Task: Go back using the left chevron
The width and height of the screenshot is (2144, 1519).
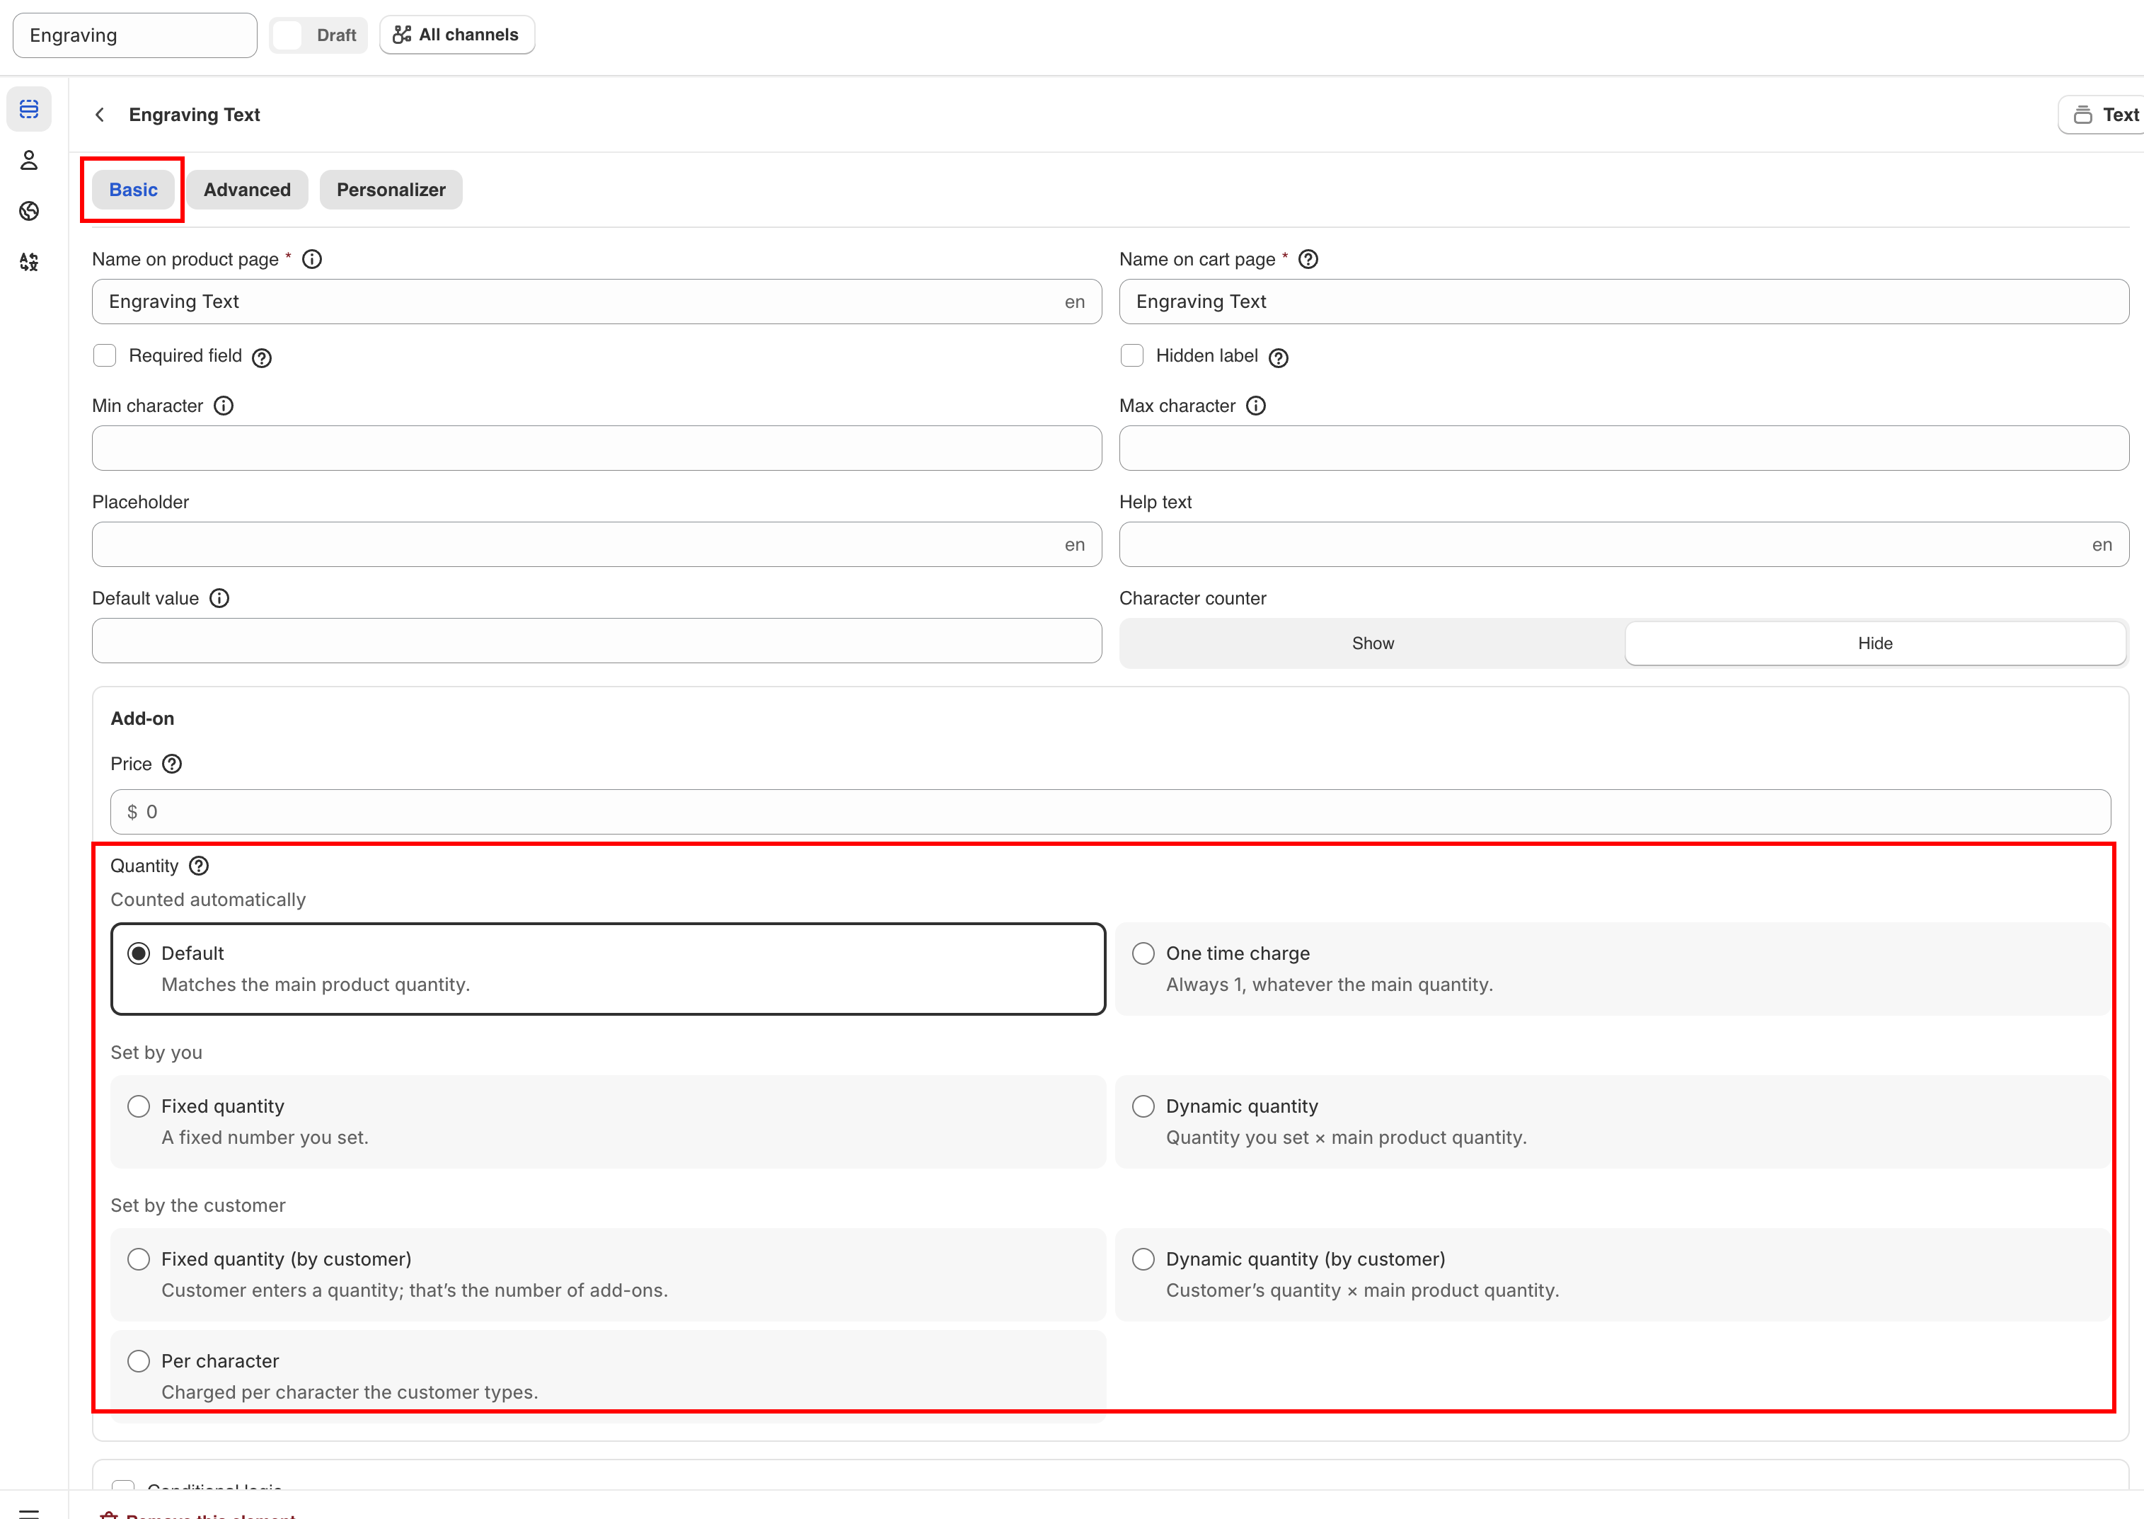Action: click(100, 114)
